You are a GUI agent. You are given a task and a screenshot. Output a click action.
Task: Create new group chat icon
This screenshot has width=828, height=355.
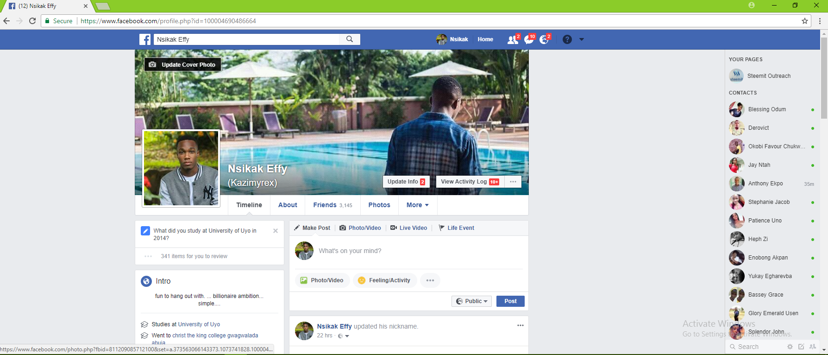[813, 347]
